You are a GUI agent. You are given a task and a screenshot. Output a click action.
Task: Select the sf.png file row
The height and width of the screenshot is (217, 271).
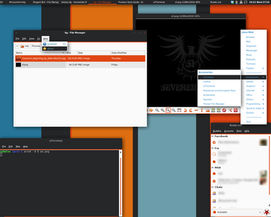80,64
